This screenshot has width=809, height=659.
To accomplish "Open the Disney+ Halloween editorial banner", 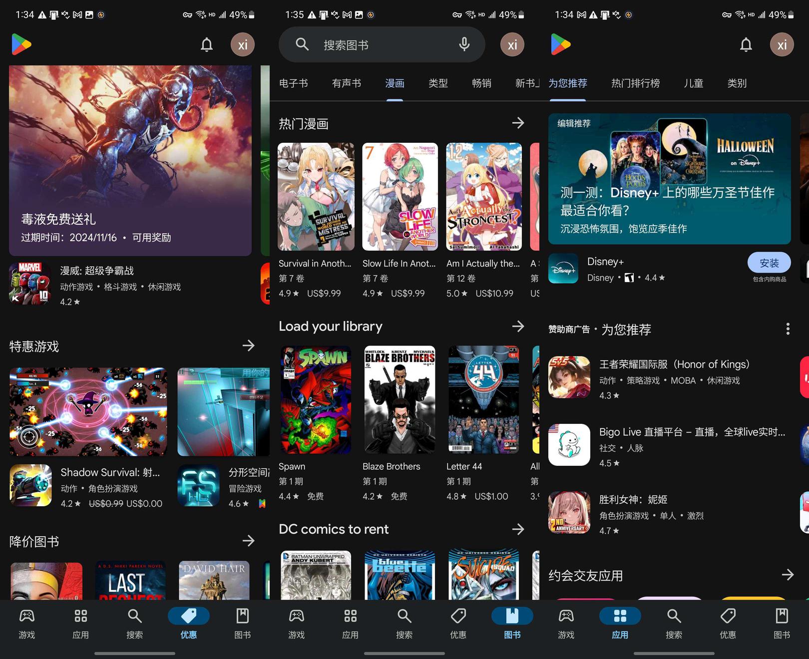I will 670,179.
